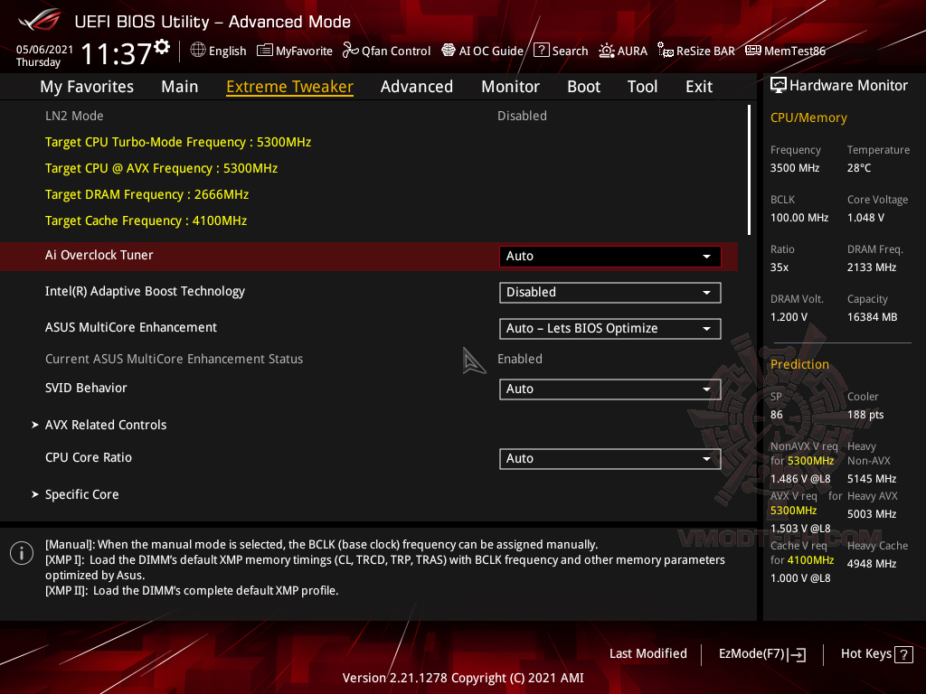Open the AURA lighting icon

click(x=607, y=51)
